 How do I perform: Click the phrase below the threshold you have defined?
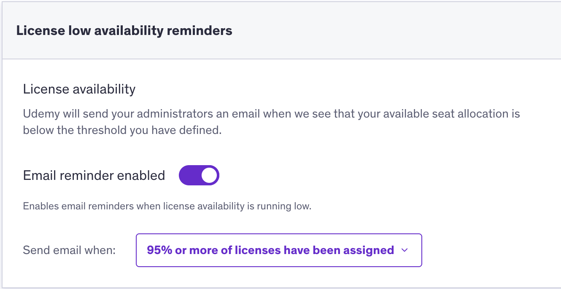[x=122, y=130]
